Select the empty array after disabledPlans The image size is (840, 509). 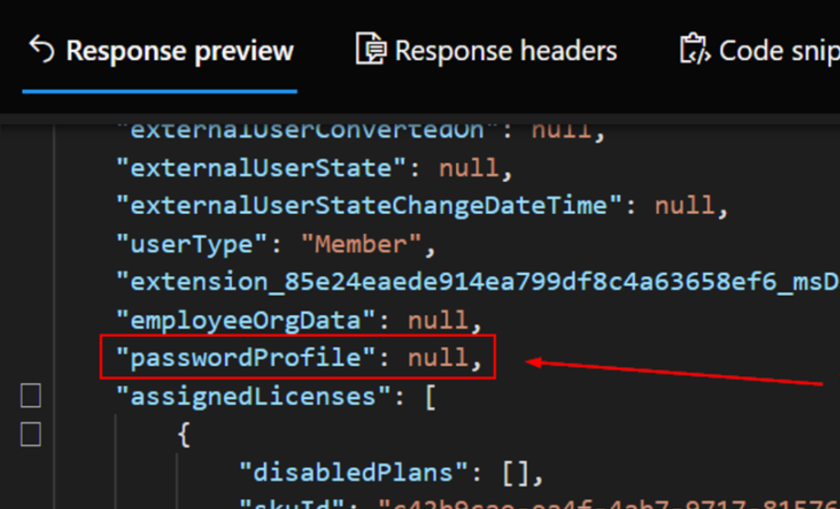coord(515,472)
